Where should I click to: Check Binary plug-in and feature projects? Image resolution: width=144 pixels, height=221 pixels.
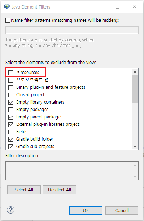tap(11, 87)
